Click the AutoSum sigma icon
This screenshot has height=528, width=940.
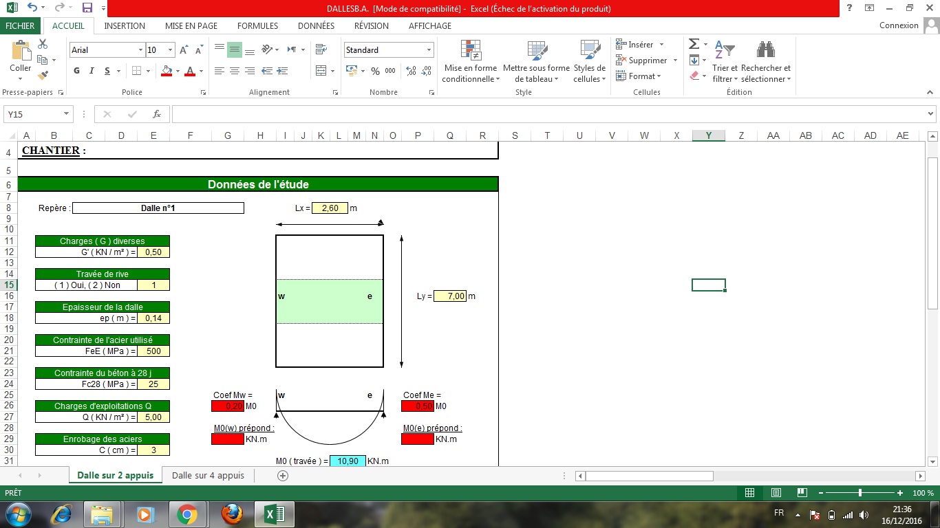(694, 44)
